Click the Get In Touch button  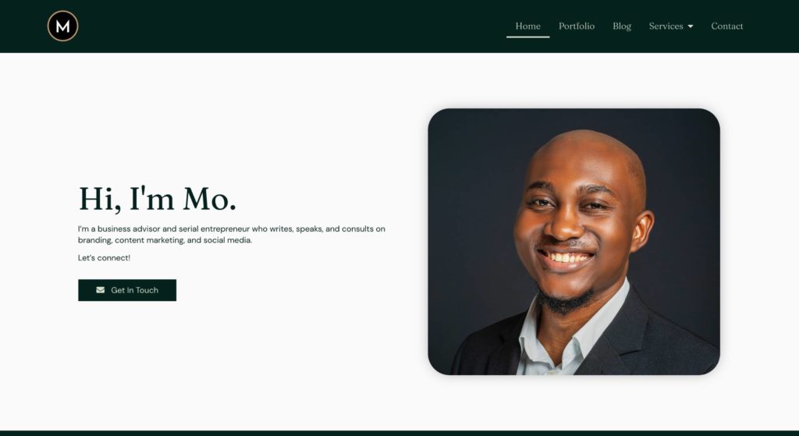tap(127, 290)
